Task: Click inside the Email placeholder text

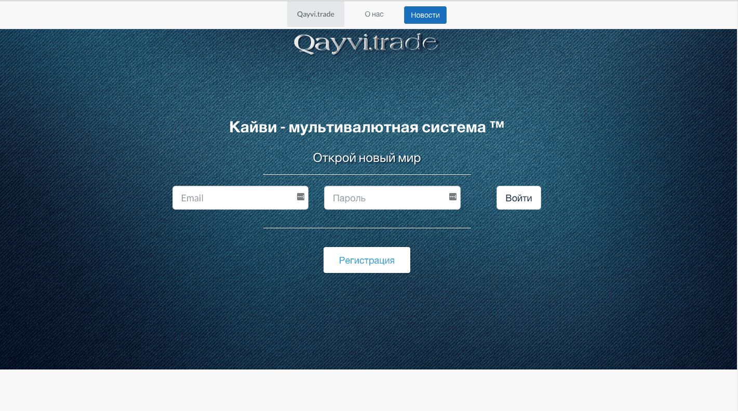Action: pos(192,198)
